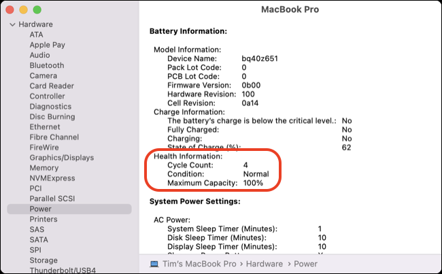Viewport: 442px width, 274px height.
Task: Open the Printers entry
Action: (x=43, y=219)
